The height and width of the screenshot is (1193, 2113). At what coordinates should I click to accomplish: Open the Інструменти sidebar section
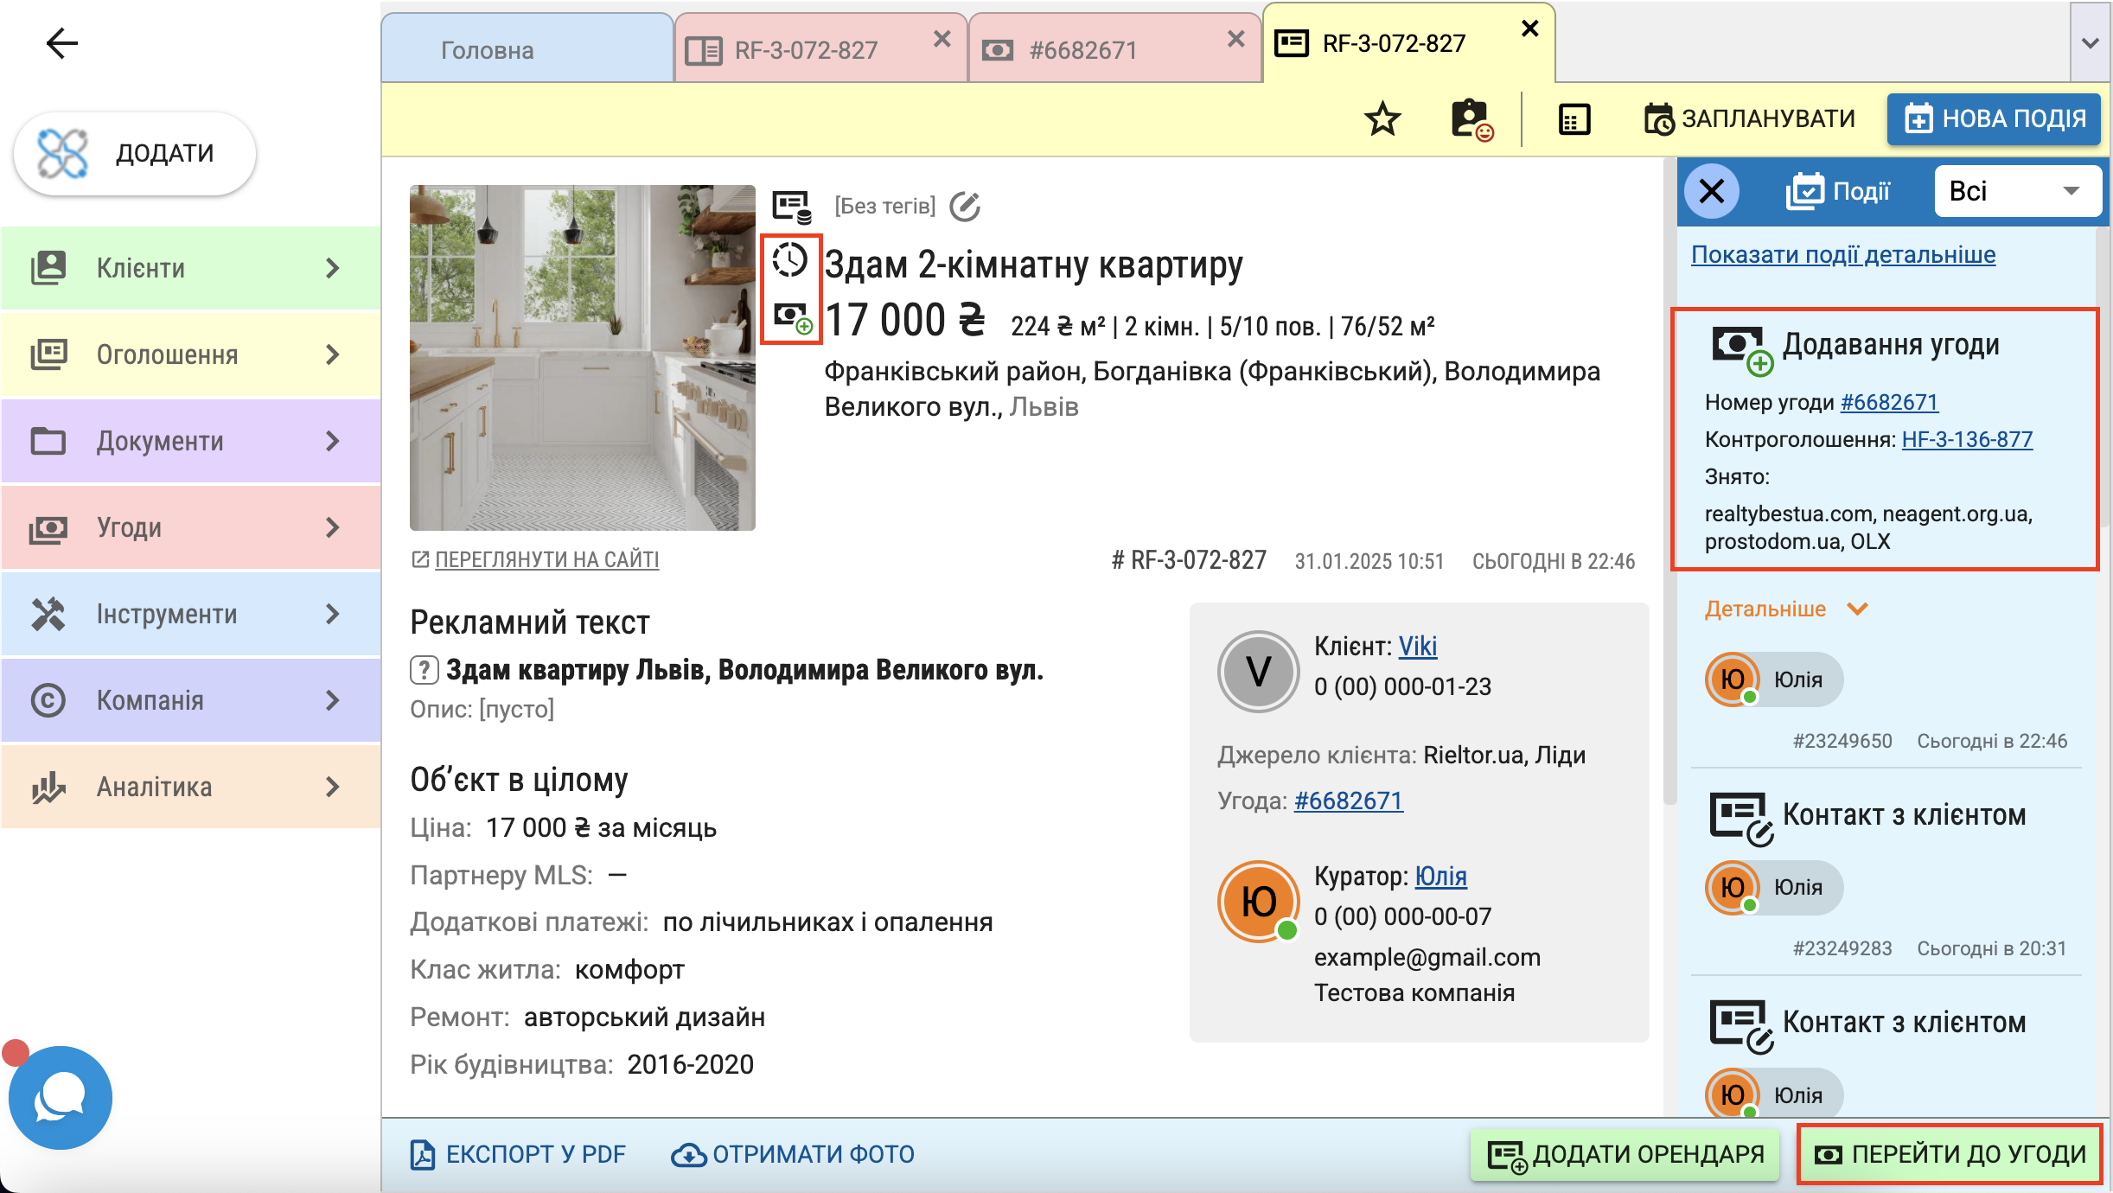[190, 614]
